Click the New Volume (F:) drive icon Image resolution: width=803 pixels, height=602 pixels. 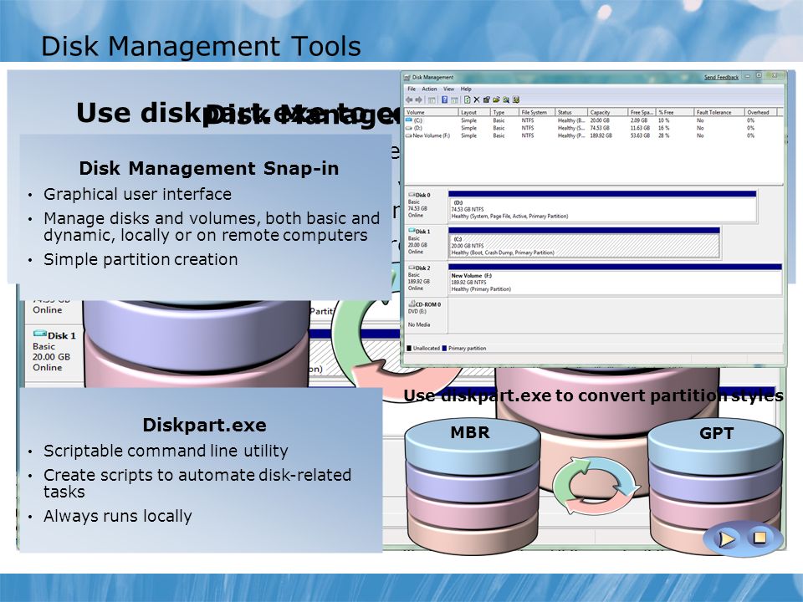coord(409,135)
